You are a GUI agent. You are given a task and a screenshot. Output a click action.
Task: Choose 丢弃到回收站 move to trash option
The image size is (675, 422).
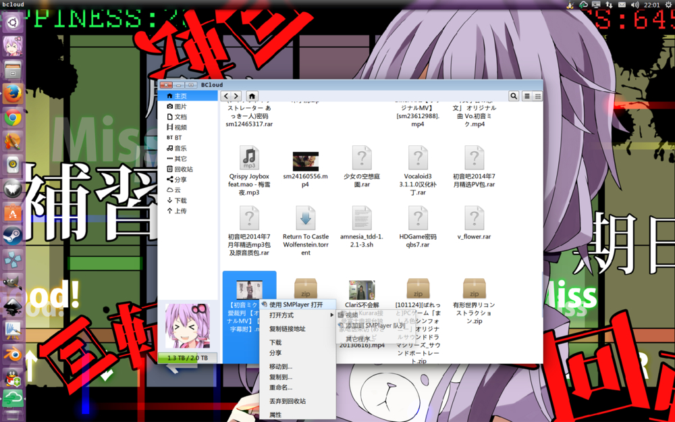298,401
